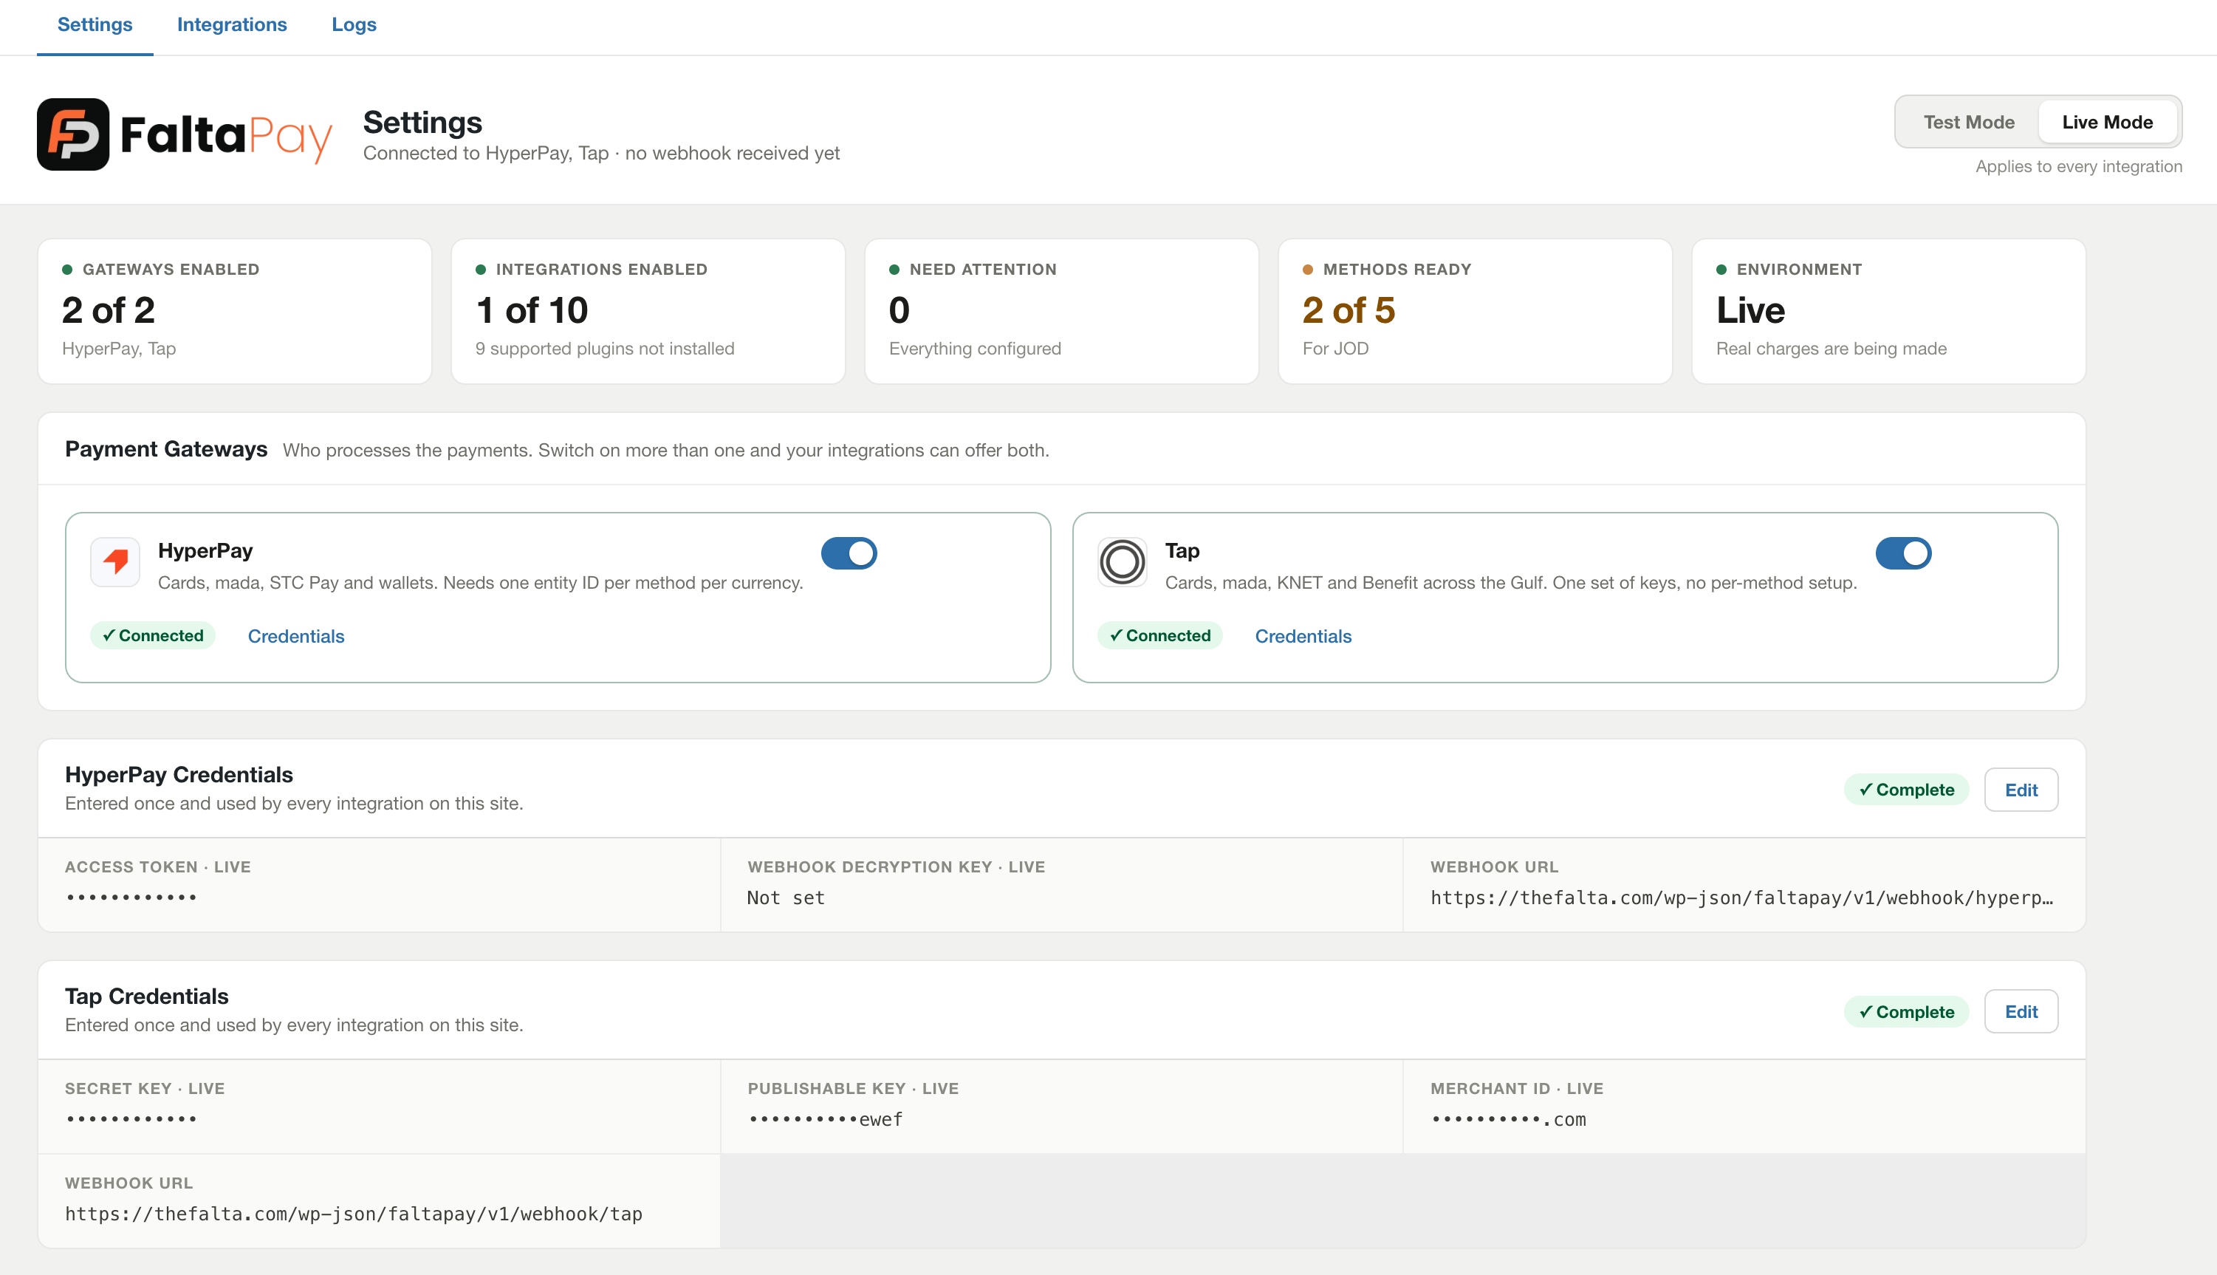Click the 'Real charges are being made' text
The width and height of the screenshot is (2217, 1275).
click(1831, 349)
